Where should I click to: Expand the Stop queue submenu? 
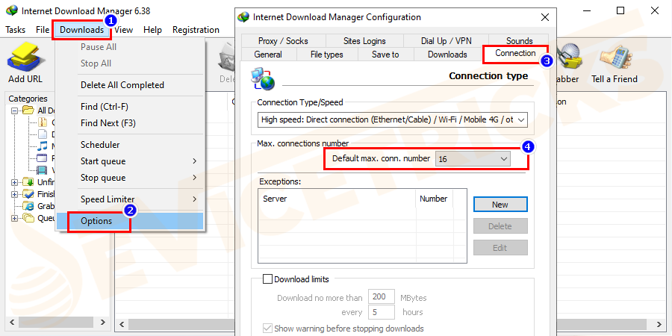(x=140, y=178)
